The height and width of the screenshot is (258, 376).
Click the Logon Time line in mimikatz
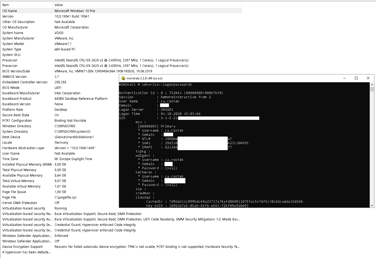[x=160, y=114]
